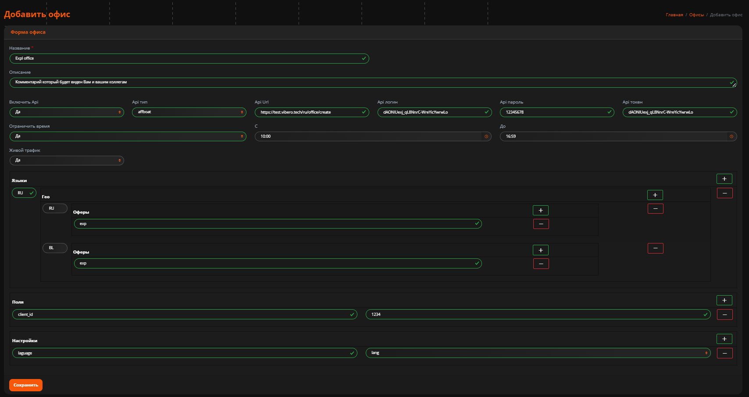The width and height of the screenshot is (749, 397).
Task: Remove the RU language block
Action: coord(724,193)
